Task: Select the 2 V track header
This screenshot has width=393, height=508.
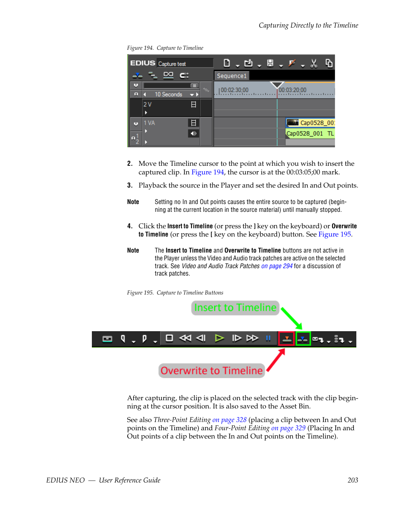Action: click(x=171, y=108)
